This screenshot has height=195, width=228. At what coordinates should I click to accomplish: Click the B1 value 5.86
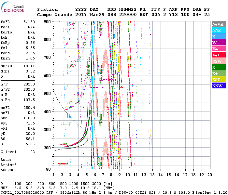[x=30, y=144]
